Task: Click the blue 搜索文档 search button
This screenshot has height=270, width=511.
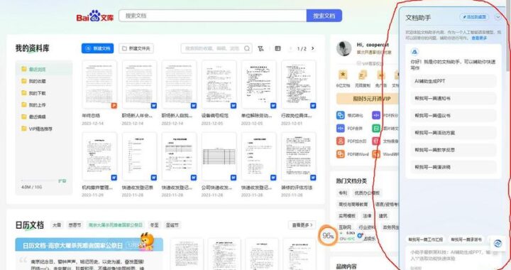Action: tap(324, 16)
